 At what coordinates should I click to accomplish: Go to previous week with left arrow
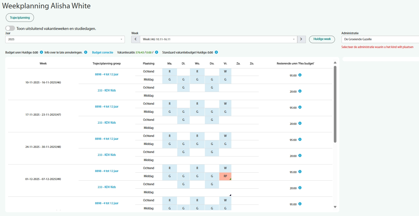coord(136,39)
